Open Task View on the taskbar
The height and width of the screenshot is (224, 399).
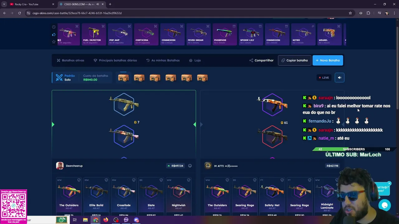click(75, 220)
